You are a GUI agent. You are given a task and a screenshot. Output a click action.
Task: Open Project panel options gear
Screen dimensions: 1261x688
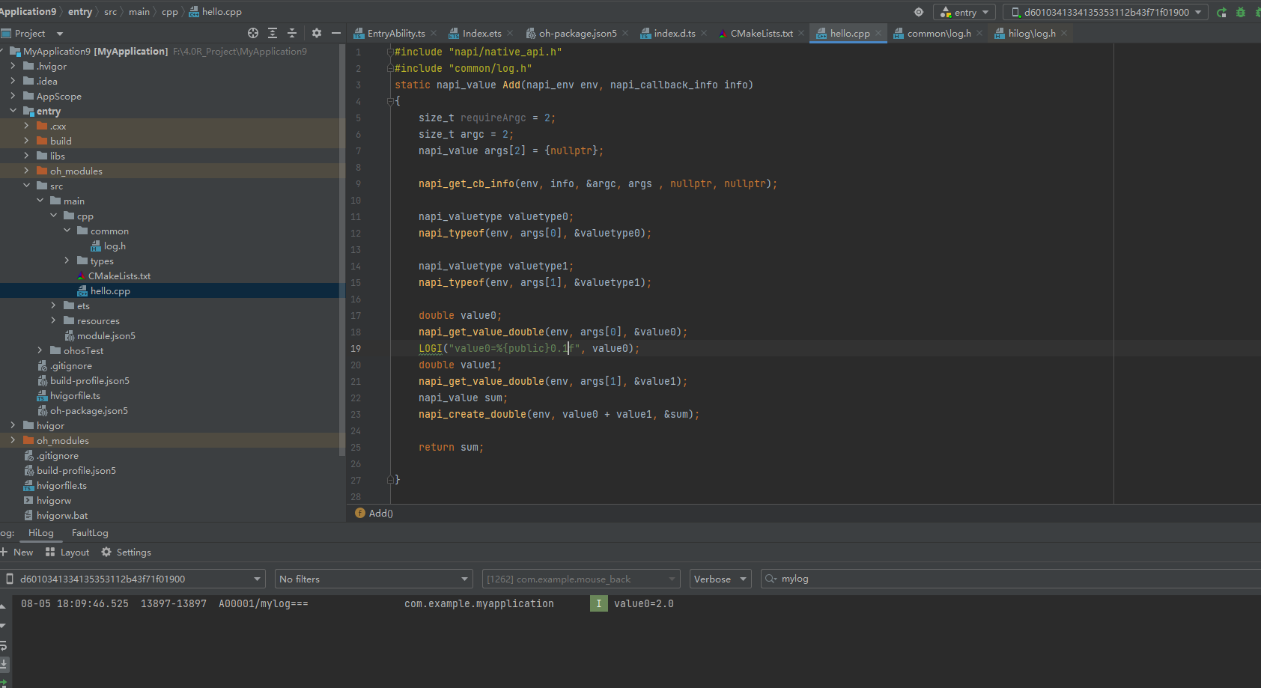pyautogui.click(x=317, y=33)
